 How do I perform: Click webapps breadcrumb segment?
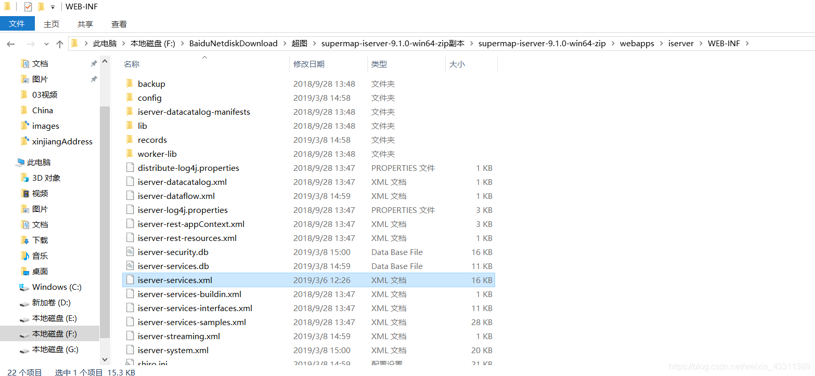click(x=637, y=44)
